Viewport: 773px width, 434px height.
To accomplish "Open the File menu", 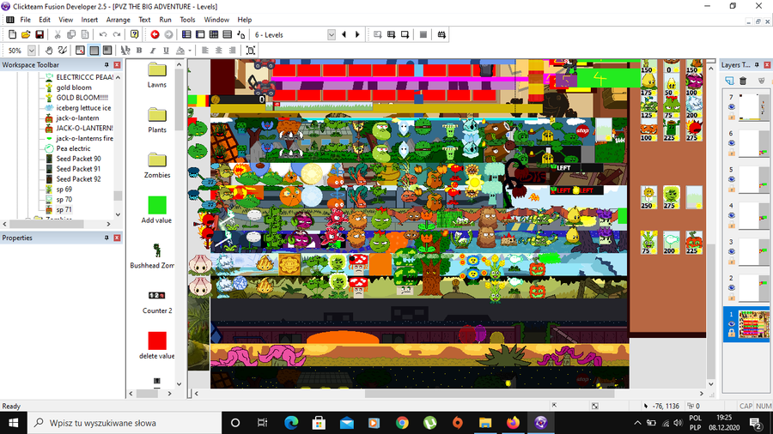I will coord(25,20).
